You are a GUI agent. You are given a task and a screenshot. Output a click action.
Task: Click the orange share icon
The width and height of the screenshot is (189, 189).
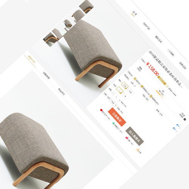(138, 150)
